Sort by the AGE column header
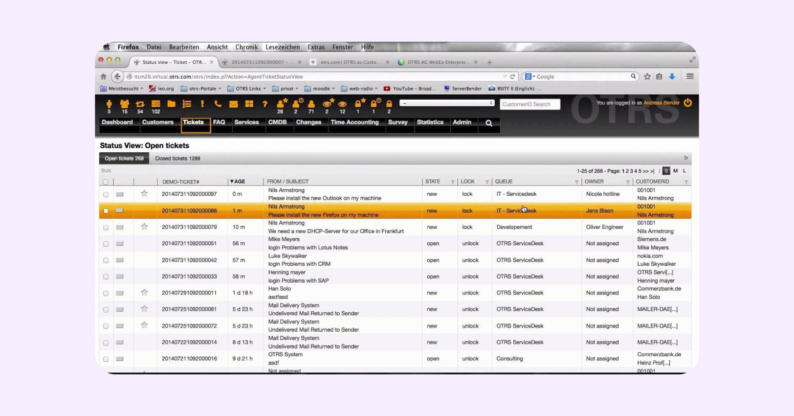 click(237, 181)
